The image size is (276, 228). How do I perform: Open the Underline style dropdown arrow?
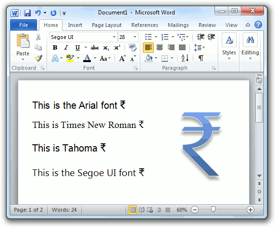point(86,48)
